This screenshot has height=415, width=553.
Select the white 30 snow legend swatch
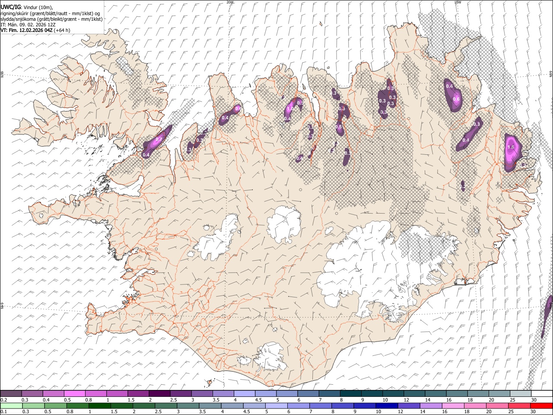click(x=542, y=394)
